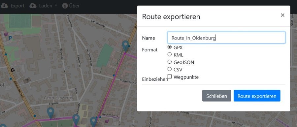This screenshot has width=297, height=127.
Task: Click the waypoint marker on Kirchhofstr.
Action: (50, 113)
